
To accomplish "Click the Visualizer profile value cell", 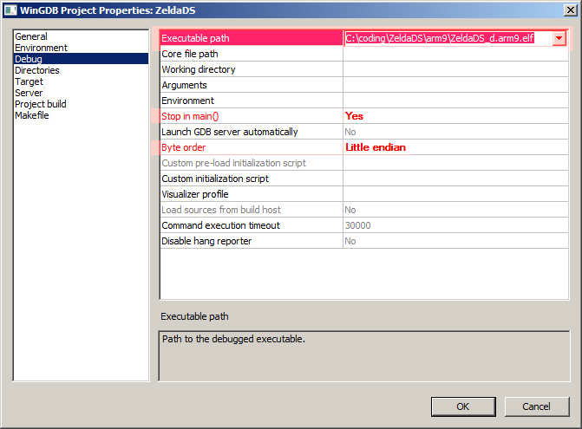I will (456, 194).
